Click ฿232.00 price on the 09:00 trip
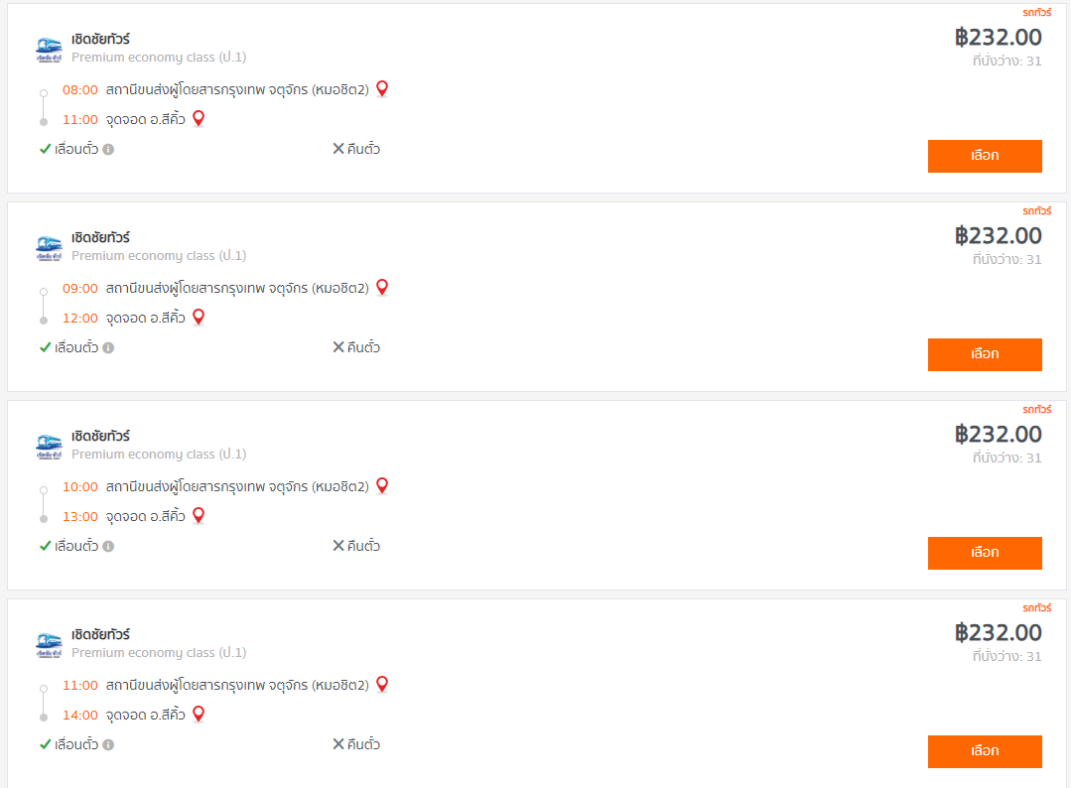This screenshot has width=1071, height=788. point(998,235)
